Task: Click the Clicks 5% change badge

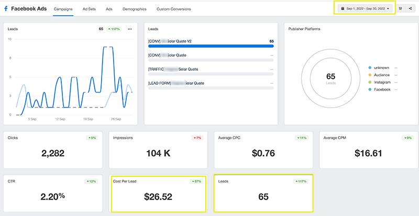Action: click(92, 138)
